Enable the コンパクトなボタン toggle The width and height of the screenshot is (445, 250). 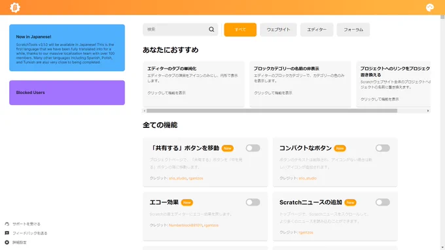(x=383, y=148)
